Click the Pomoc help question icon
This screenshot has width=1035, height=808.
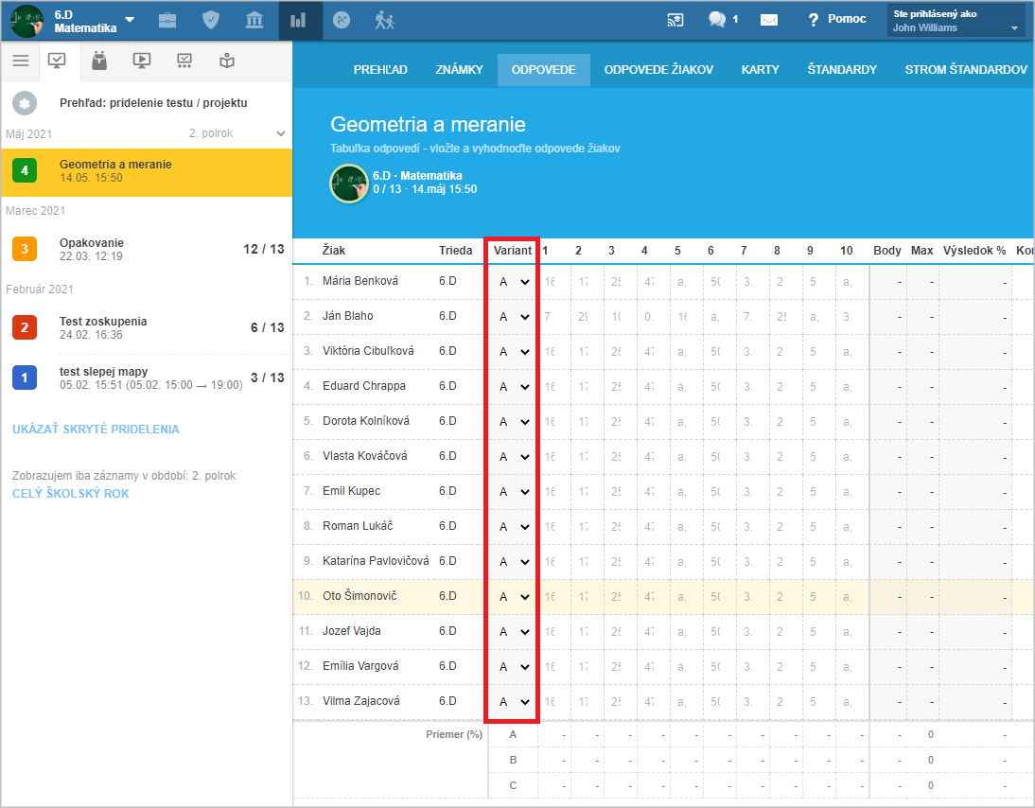814,20
